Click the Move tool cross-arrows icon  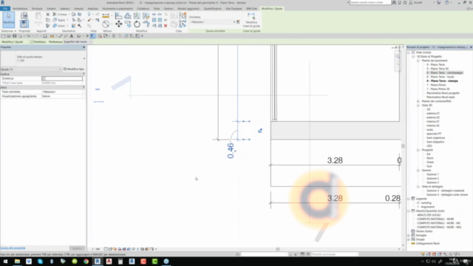coord(118,24)
